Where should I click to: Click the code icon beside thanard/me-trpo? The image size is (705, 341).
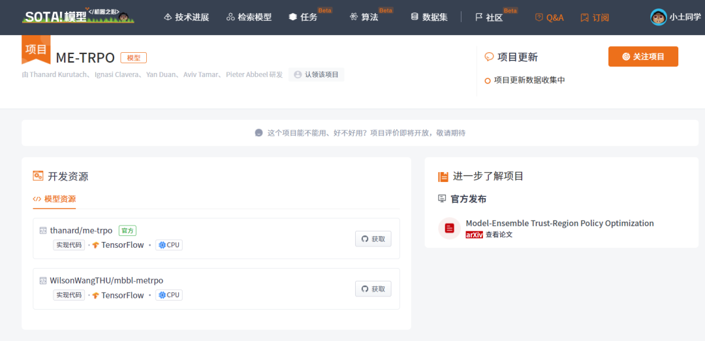pos(43,230)
